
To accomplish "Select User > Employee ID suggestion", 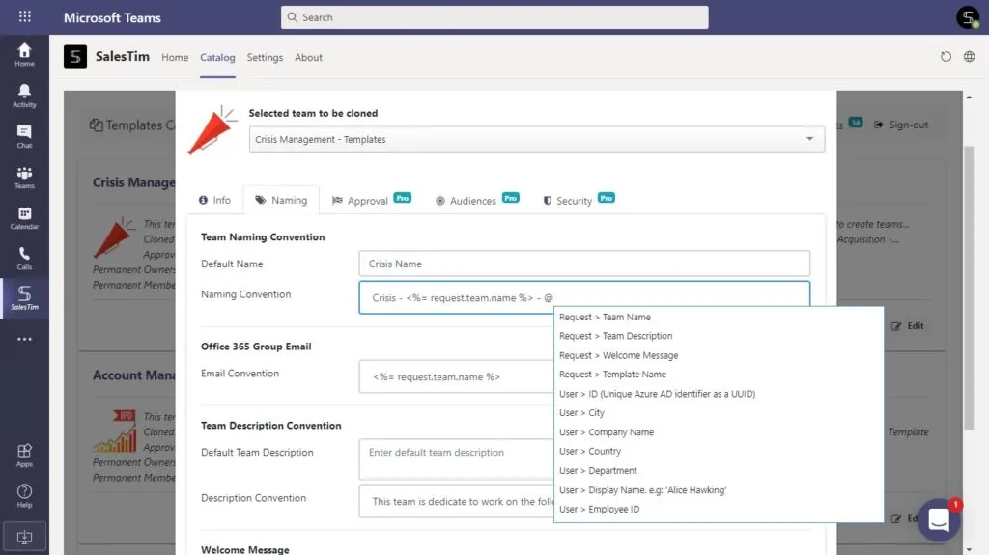I will pyautogui.click(x=719, y=509).
